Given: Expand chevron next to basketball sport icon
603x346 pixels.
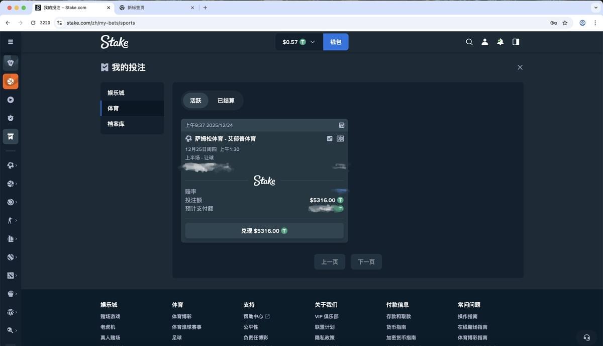Looking at the screenshot, I should pos(16,184).
